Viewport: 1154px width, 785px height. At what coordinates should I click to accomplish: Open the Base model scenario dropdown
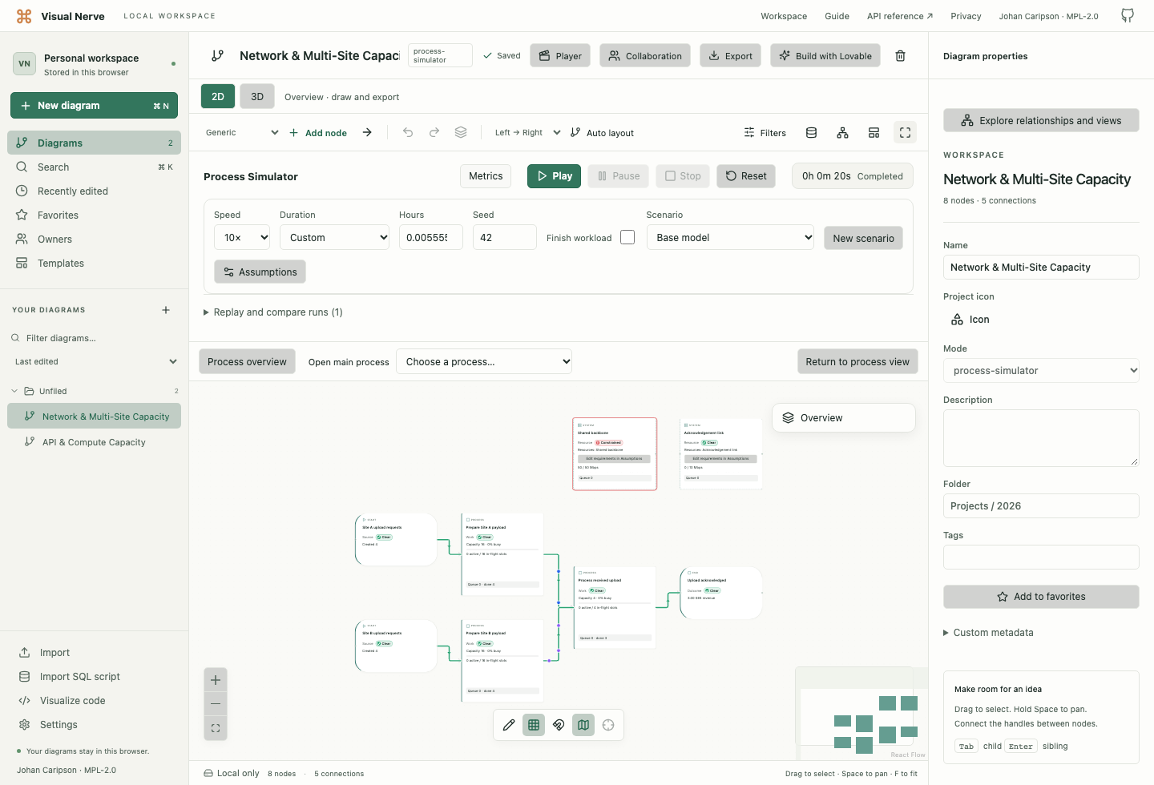click(x=730, y=237)
